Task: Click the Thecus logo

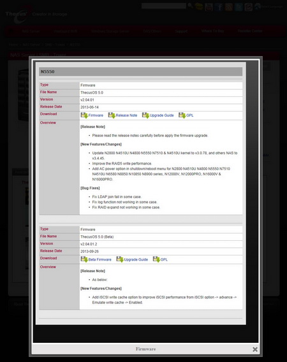Action: [x=17, y=14]
